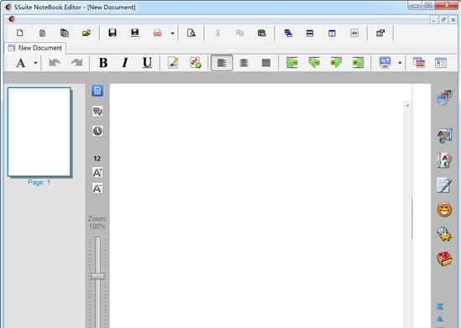Paste from clipboard icon
Screen dimensions: 461x328
[x=262, y=33]
